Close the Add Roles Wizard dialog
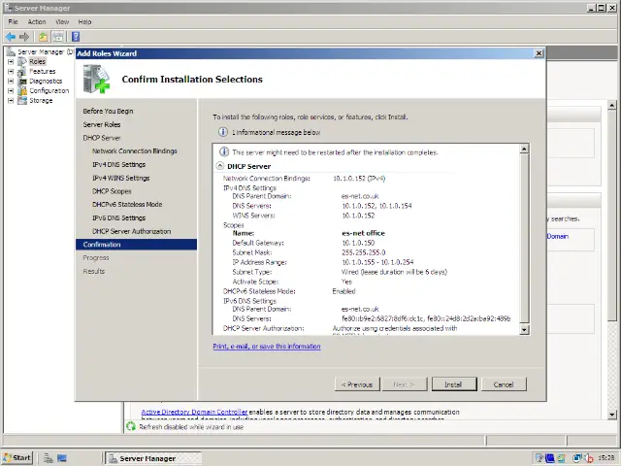Screen dimensions: 621x466 (539, 53)
